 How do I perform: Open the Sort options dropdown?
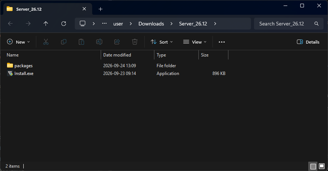(x=162, y=42)
